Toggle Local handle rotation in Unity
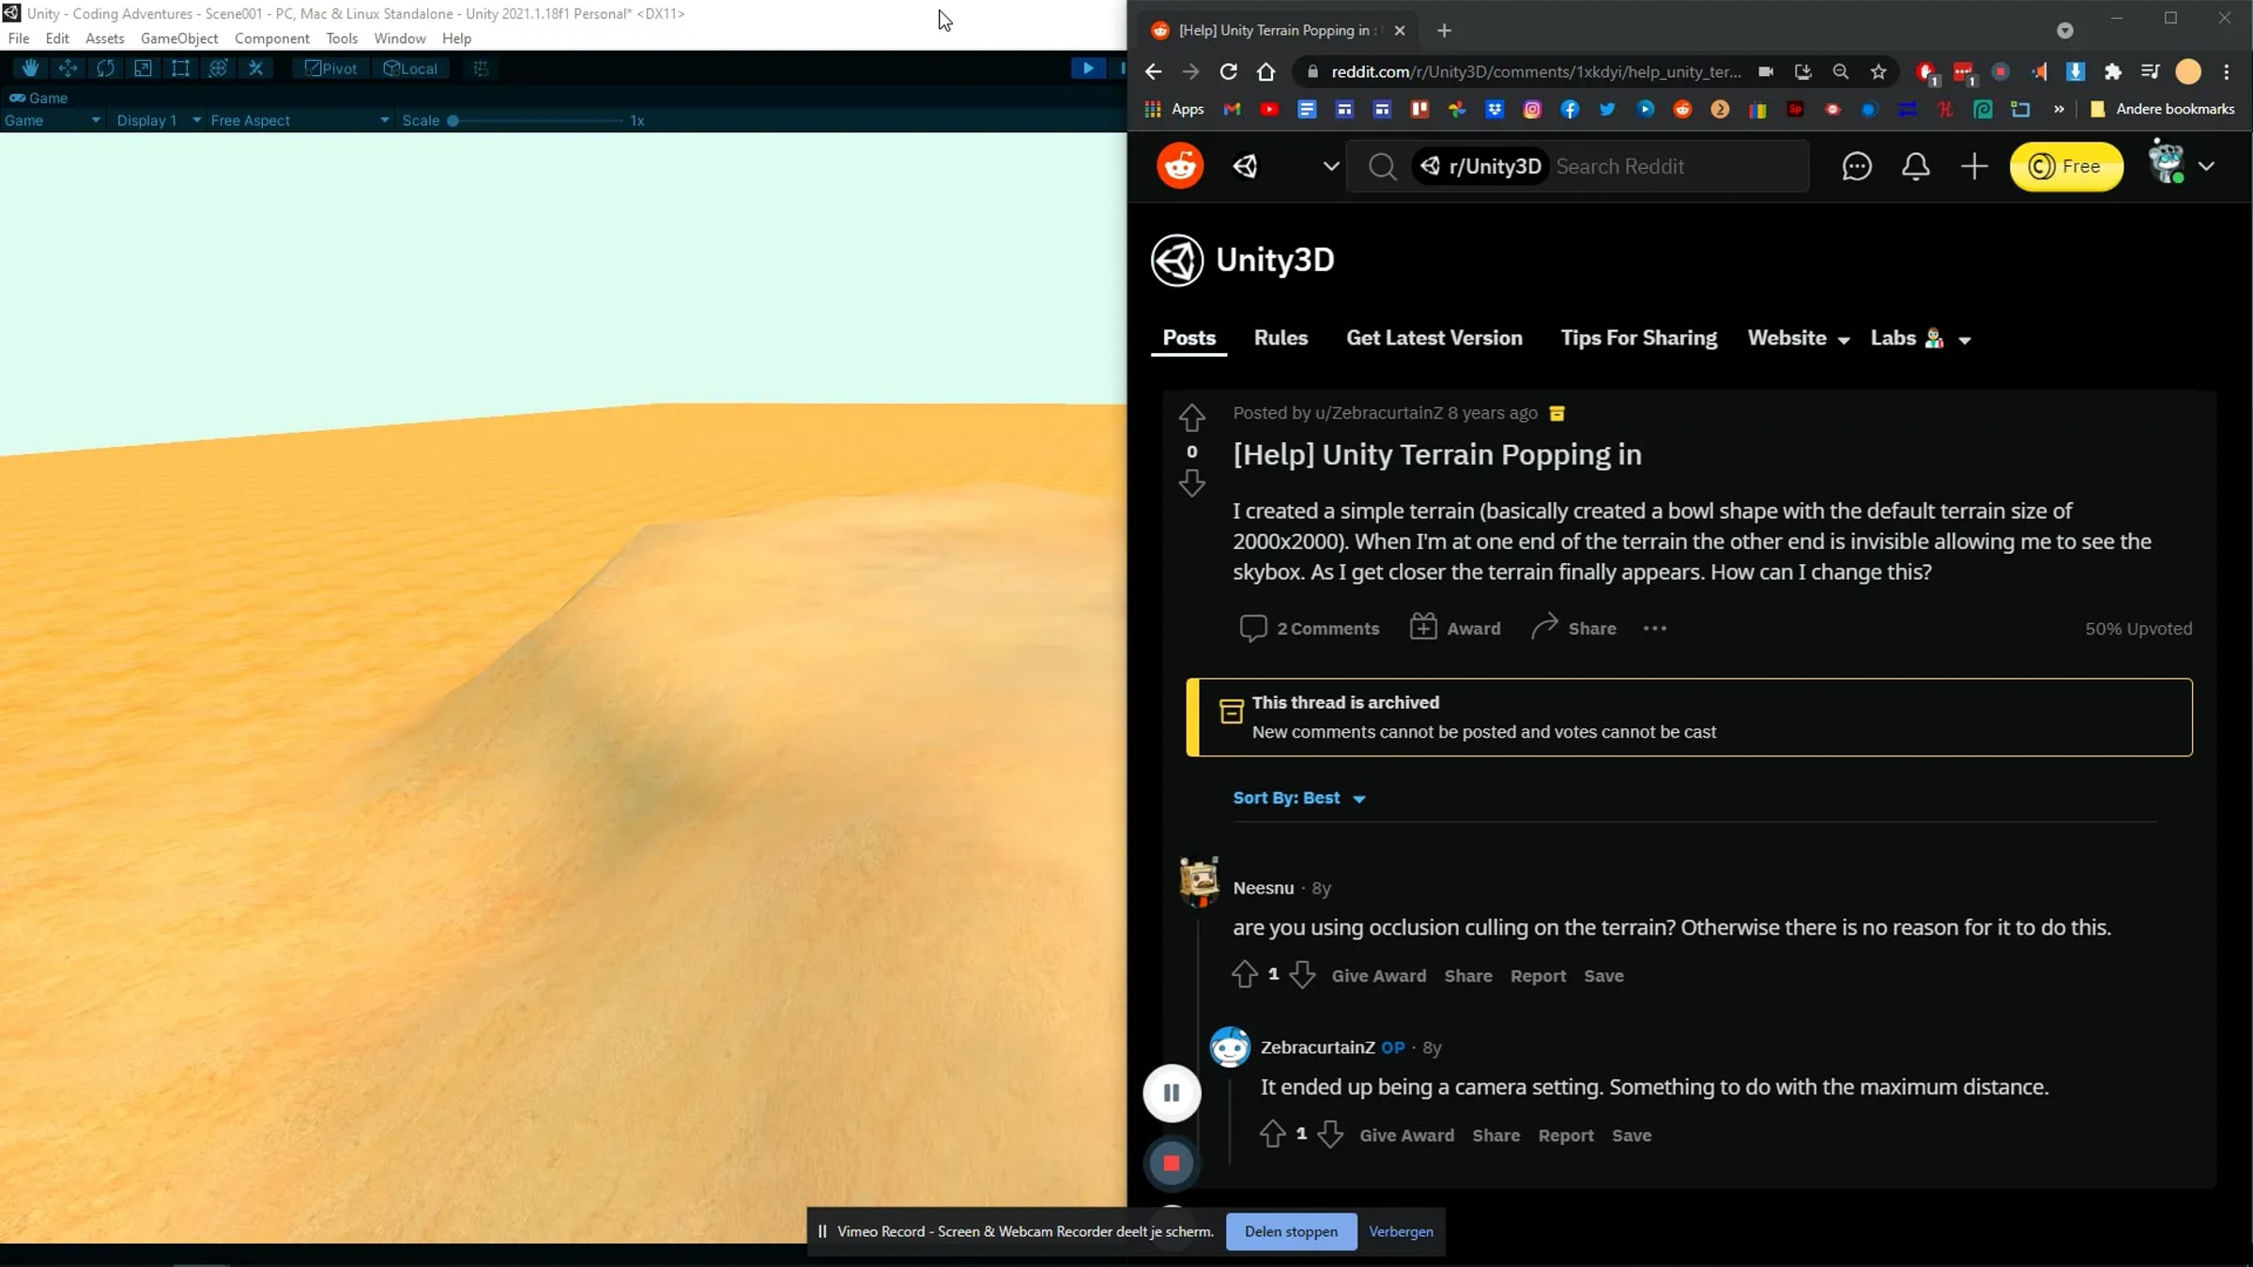This screenshot has height=1267, width=2253. (410, 69)
